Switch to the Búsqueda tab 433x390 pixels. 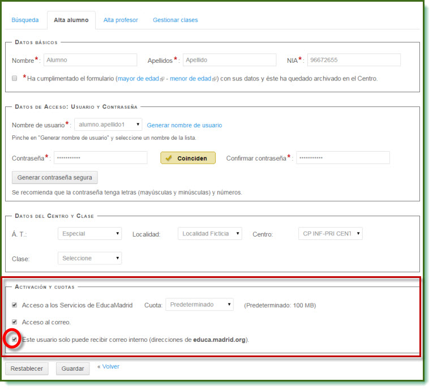pos(25,20)
